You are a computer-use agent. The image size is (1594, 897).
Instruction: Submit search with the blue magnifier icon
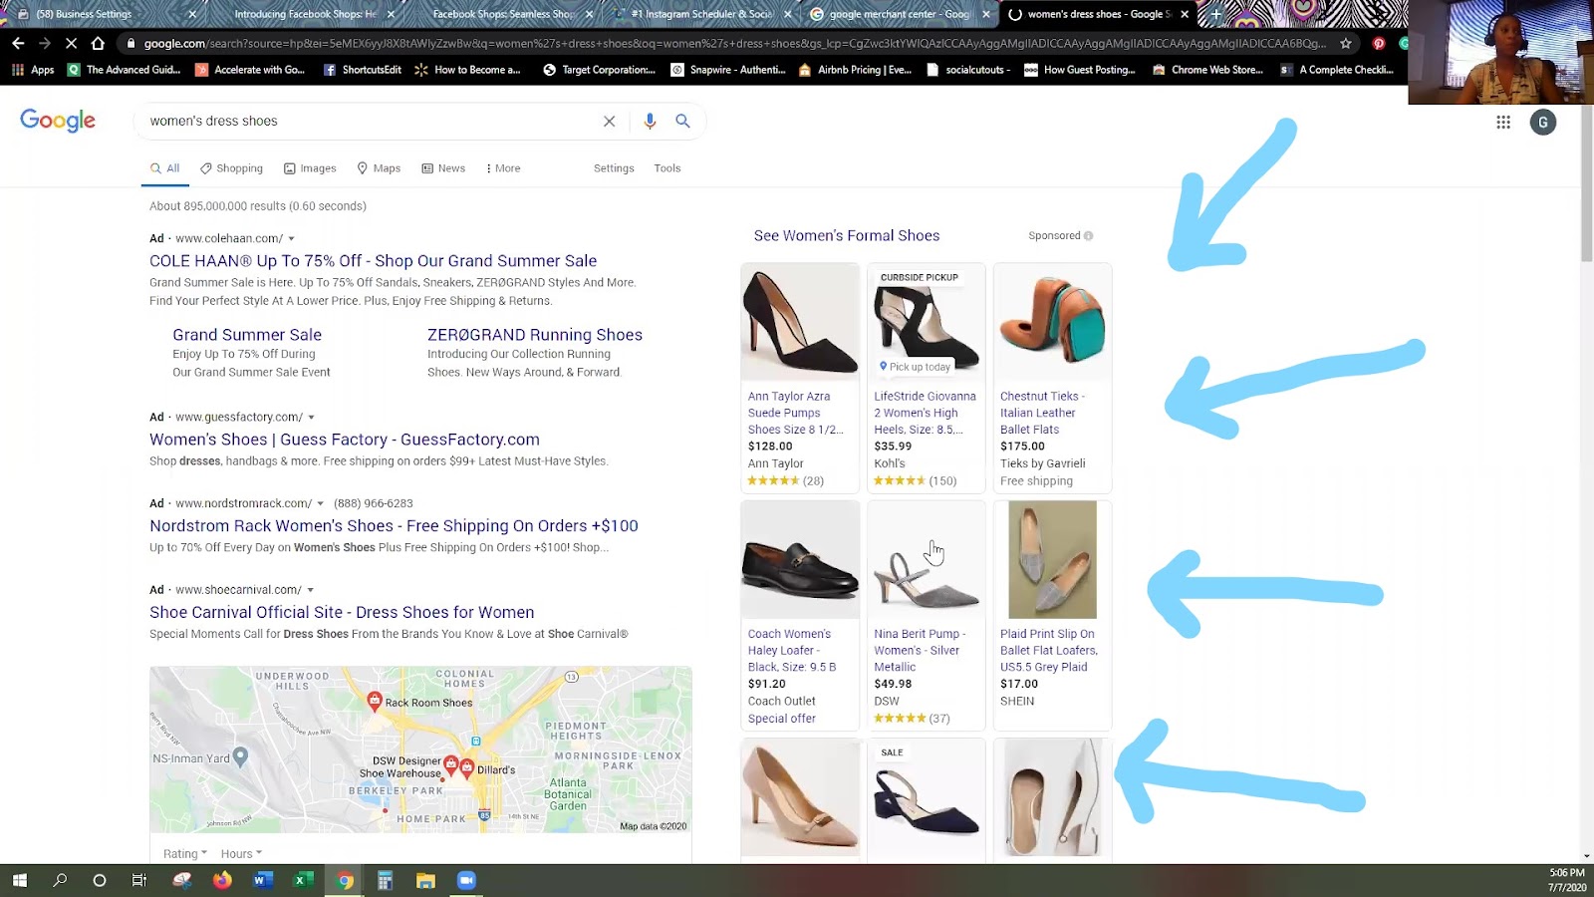pyautogui.click(x=682, y=121)
